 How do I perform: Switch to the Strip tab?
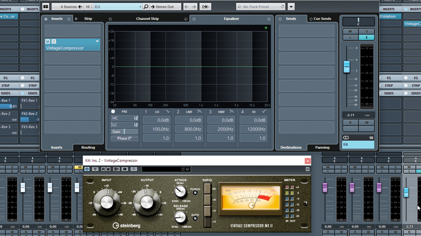tap(88, 19)
